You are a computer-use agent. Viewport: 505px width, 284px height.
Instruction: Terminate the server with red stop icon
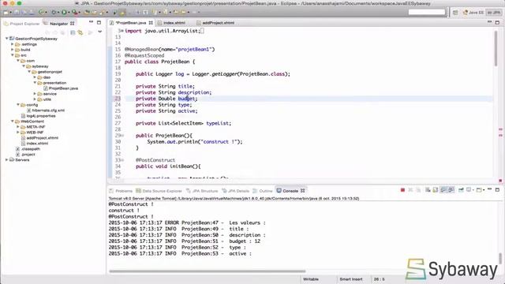point(402,190)
